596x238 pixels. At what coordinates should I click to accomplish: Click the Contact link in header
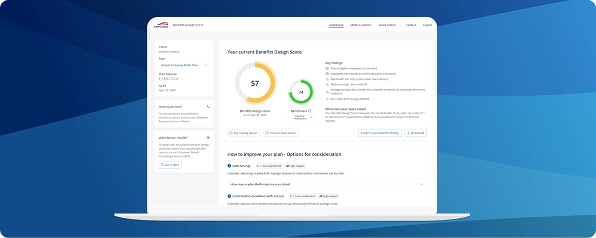411,25
